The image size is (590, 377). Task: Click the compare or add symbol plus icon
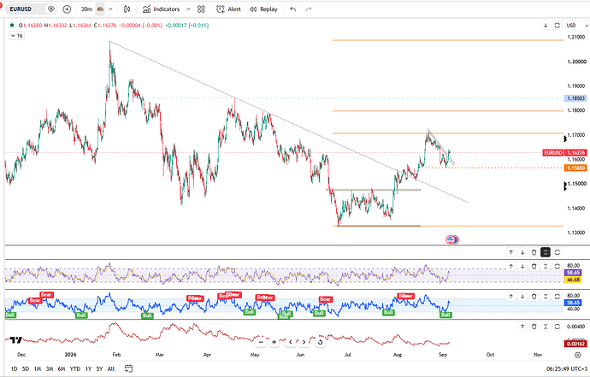tap(67, 9)
